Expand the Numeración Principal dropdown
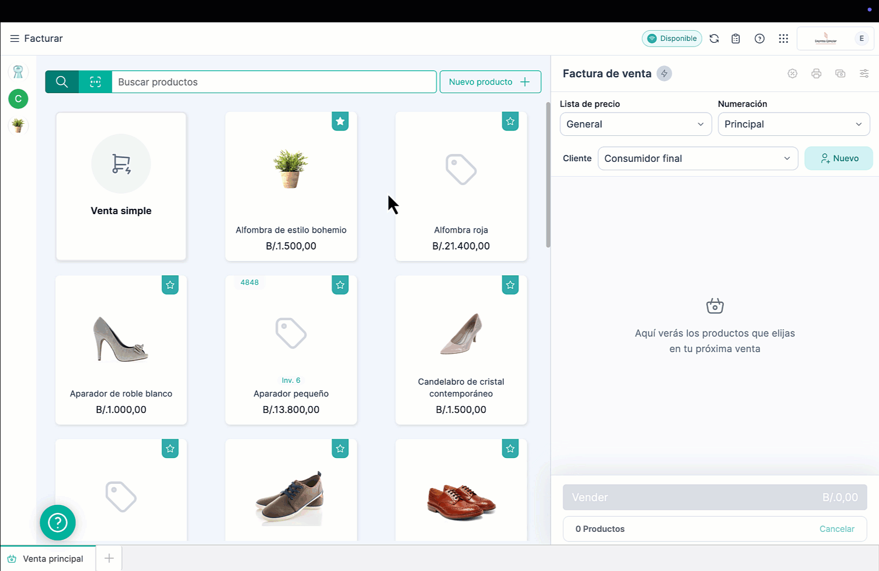 793,124
